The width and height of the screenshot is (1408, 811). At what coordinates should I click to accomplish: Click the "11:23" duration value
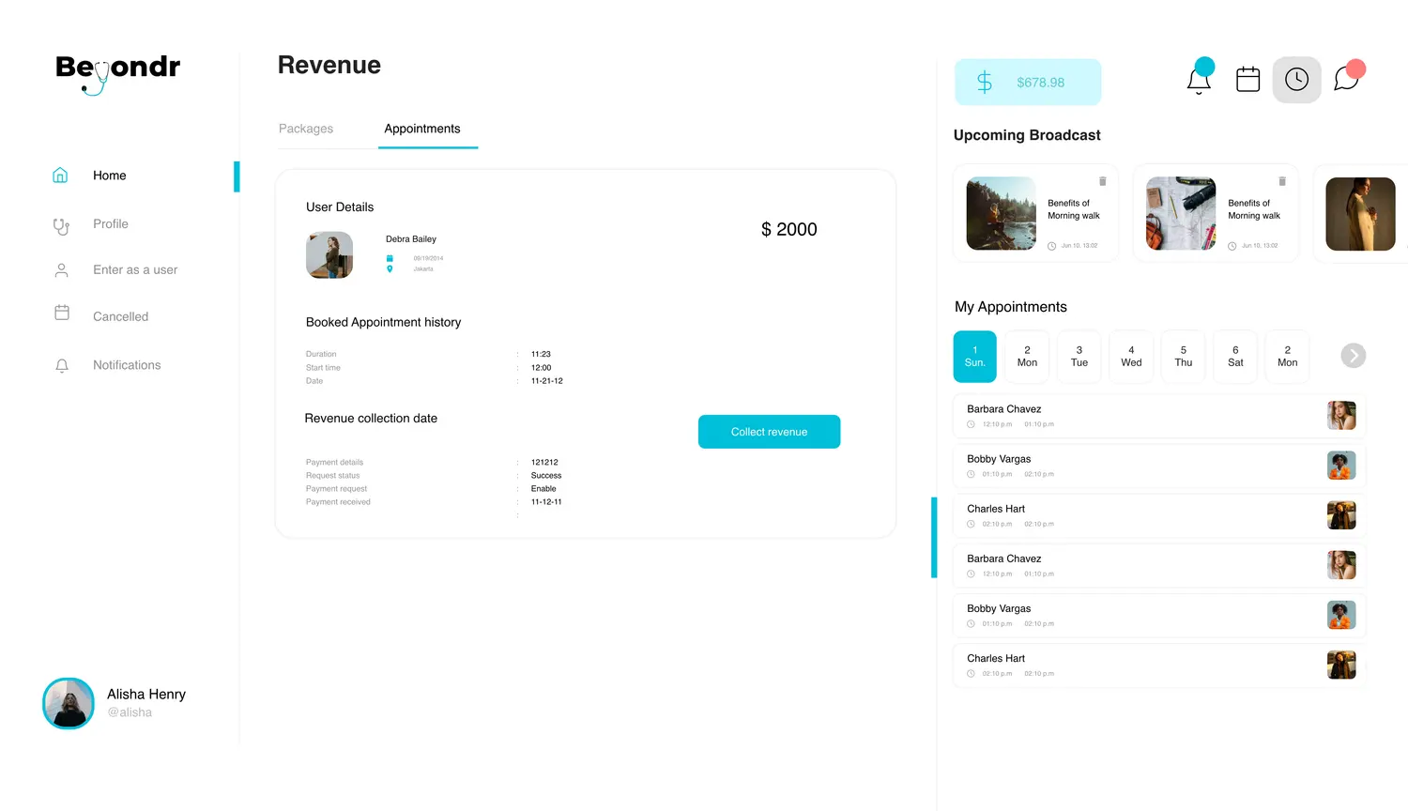tap(541, 355)
